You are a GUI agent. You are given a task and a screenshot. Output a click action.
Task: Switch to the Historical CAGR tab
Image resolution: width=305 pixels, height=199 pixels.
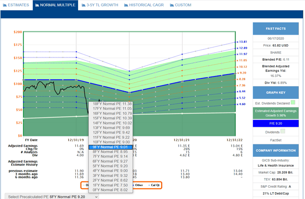145,5
